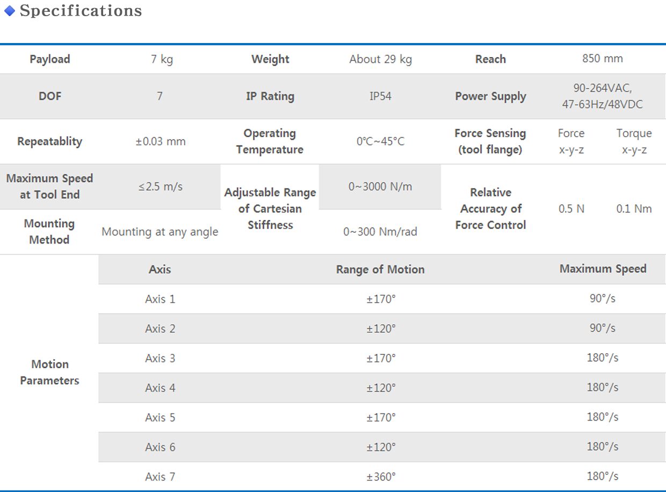The width and height of the screenshot is (666, 492).
Task: Click the Axis 2 row label
Action: (x=160, y=329)
